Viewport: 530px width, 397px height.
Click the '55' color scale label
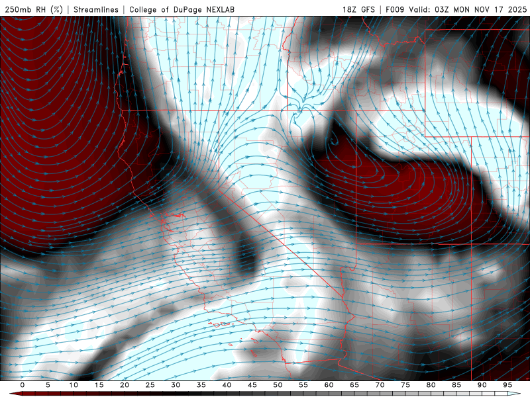303,385
